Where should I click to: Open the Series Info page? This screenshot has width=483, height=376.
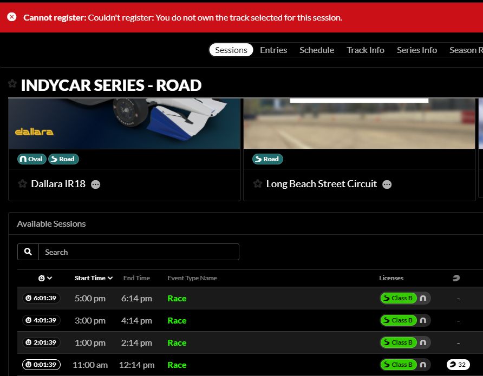tap(417, 50)
